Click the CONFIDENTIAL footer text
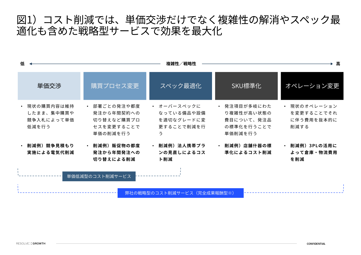361x255 pixels. (x=316, y=244)
